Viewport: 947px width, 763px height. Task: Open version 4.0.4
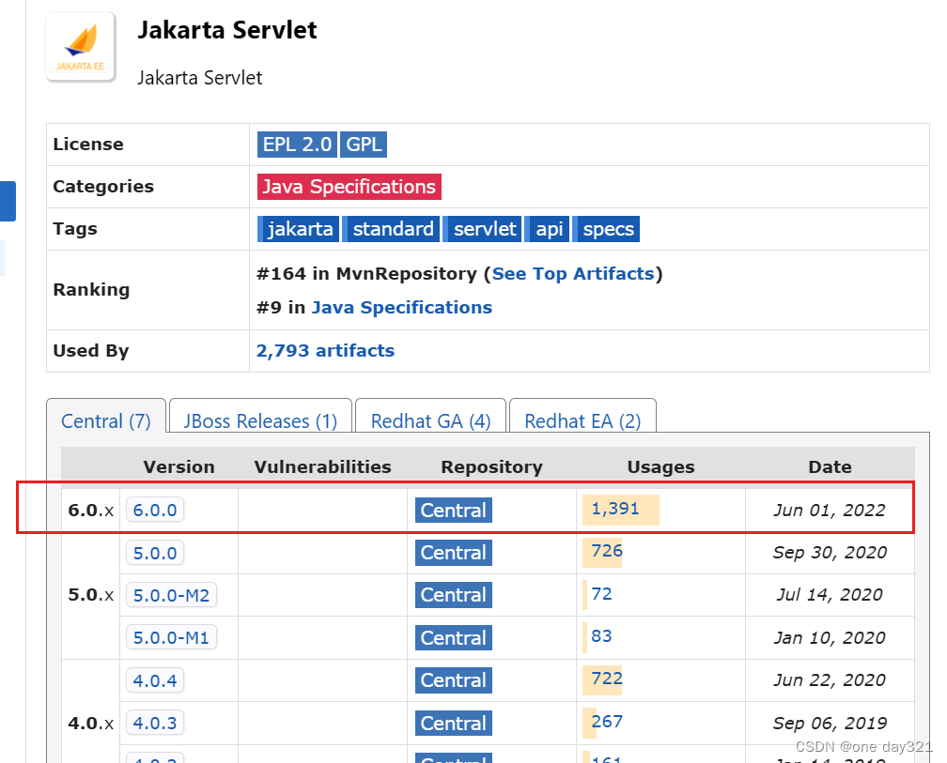click(x=155, y=681)
